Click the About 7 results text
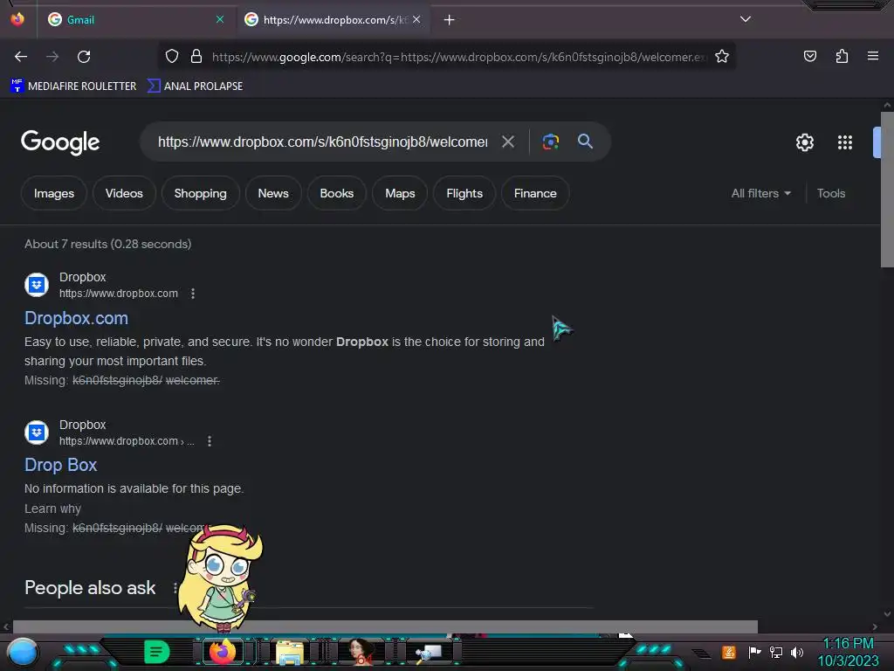Image resolution: width=894 pixels, height=671 pixels. [x=107, y=244]
